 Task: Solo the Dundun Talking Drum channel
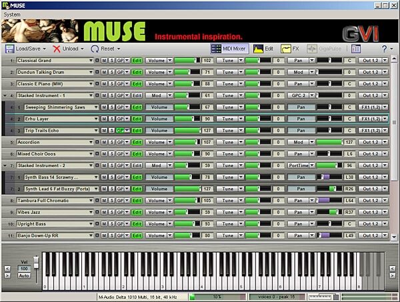[x=112, y=72]
